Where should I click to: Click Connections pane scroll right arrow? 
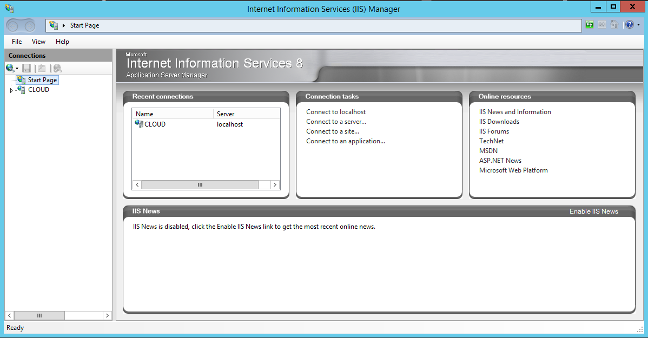(107, 315)
